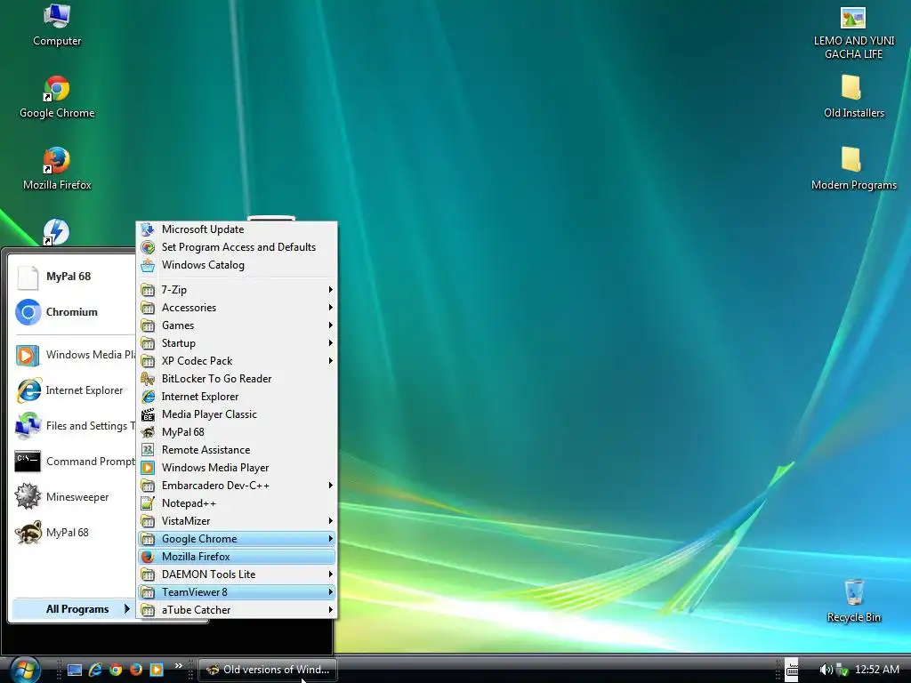This screenshot has width=911, height=683.
Task: Open MyPal 68 raccoon entry in recent list
Action: 74,533
